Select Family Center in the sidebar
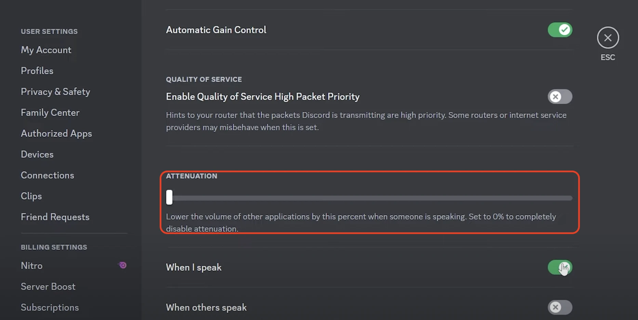 [50, 113]
